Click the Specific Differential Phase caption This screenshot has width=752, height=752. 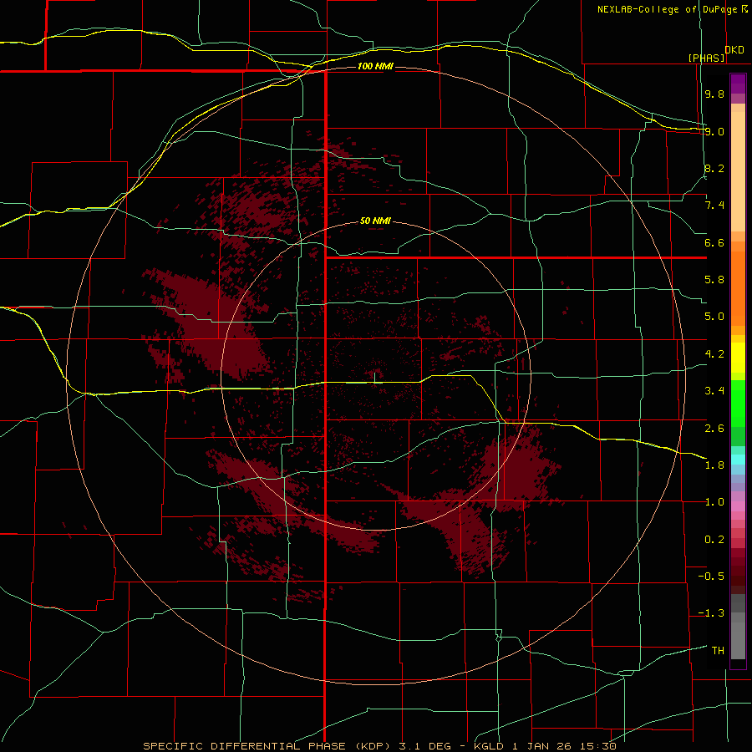(379, 746)
